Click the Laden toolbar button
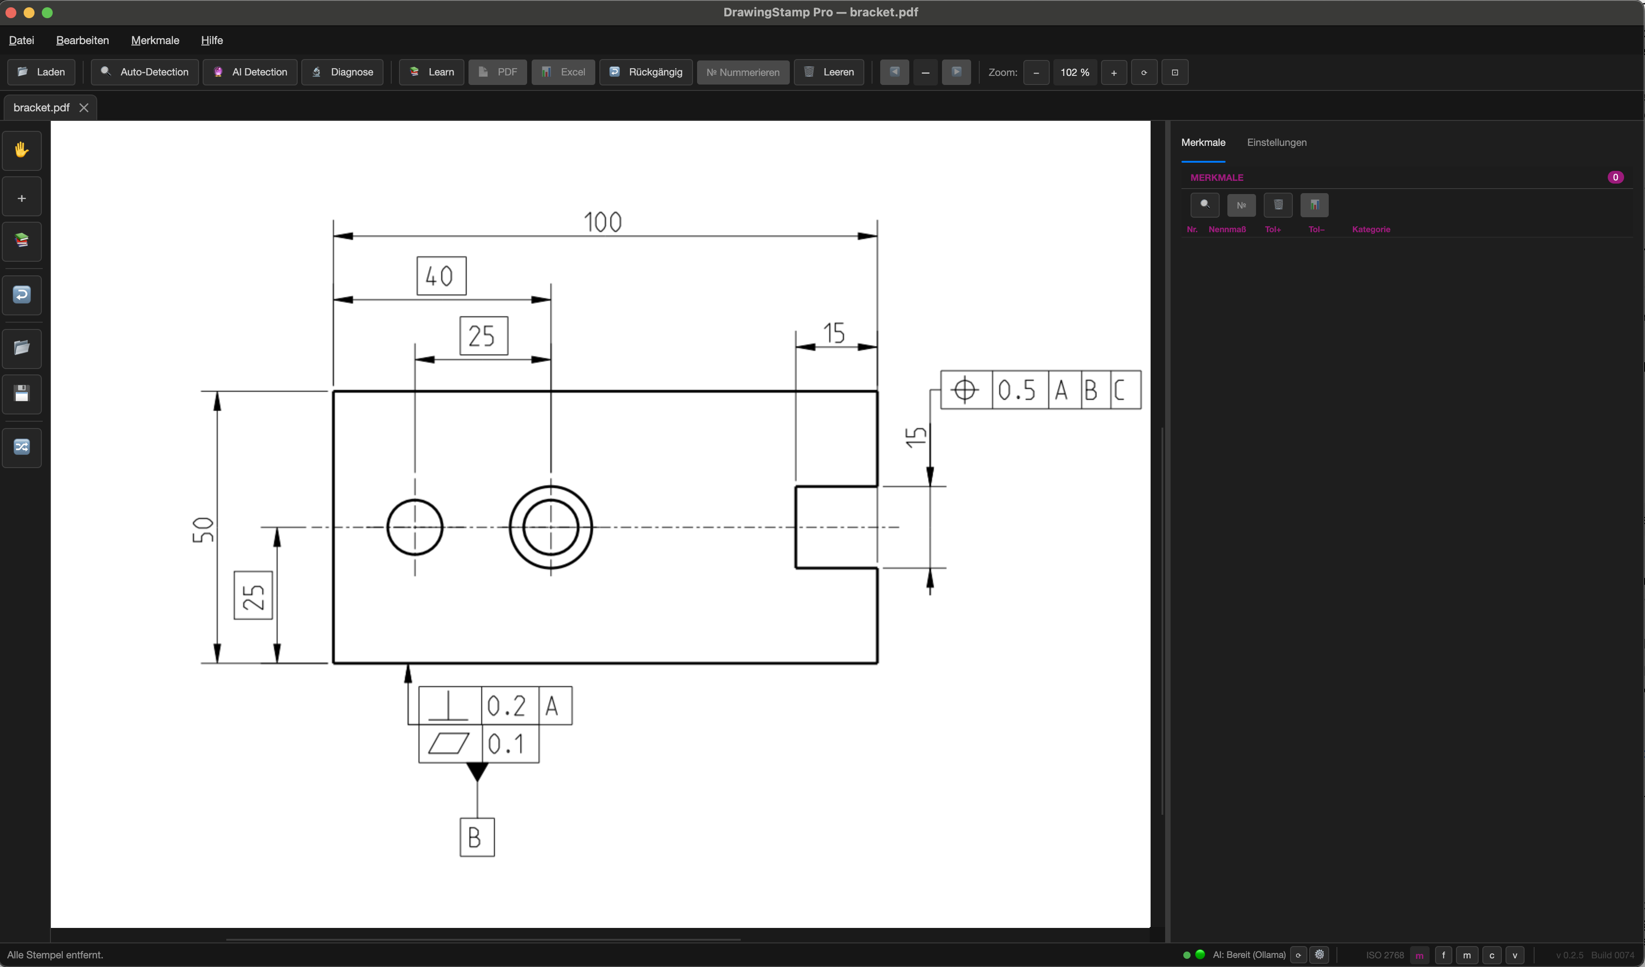The width and height of the screenshot is (1645, 967). point(41,72)
